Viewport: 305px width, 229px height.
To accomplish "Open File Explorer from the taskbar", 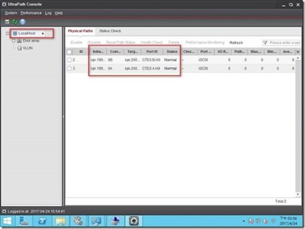I will click(61, 221).
